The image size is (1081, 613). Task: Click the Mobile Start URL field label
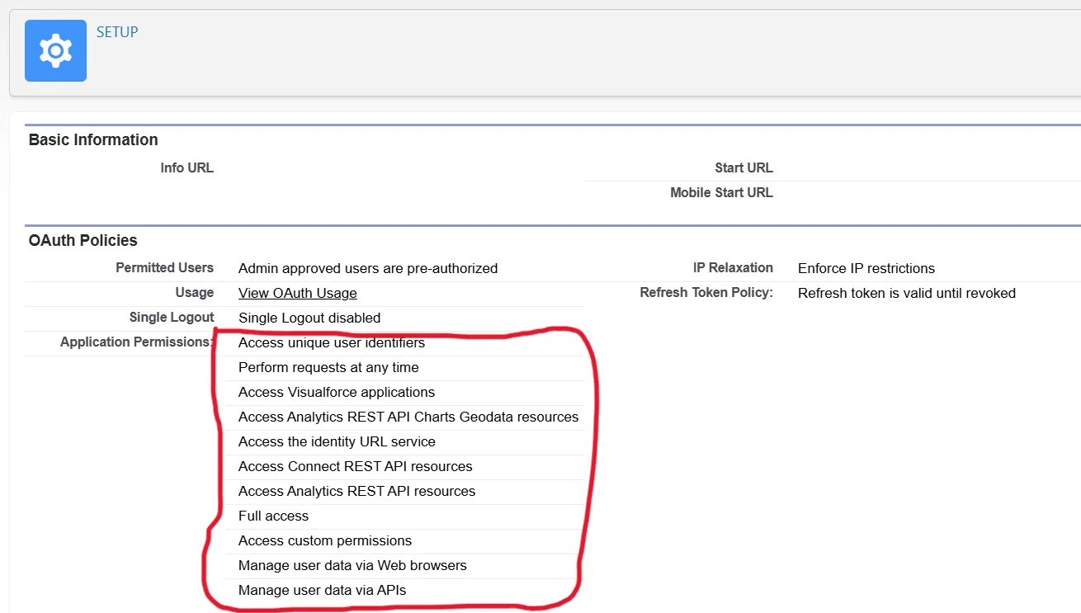tap(721, 192)
